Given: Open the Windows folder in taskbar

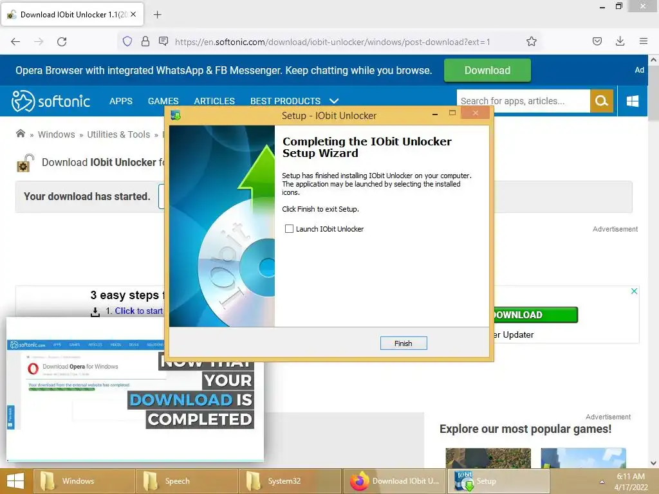Looking at the screenshot, I should [x=84, y=481].
